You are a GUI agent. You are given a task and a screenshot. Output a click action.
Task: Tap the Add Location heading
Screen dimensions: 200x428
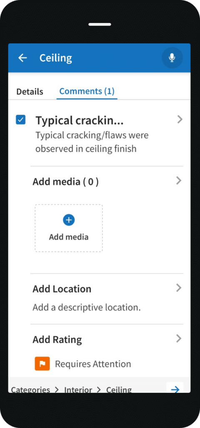(62, 289)
